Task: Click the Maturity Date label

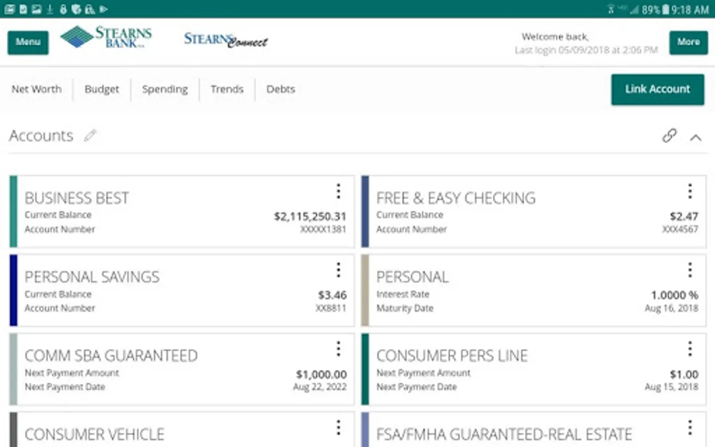Action: click(405, 308)
